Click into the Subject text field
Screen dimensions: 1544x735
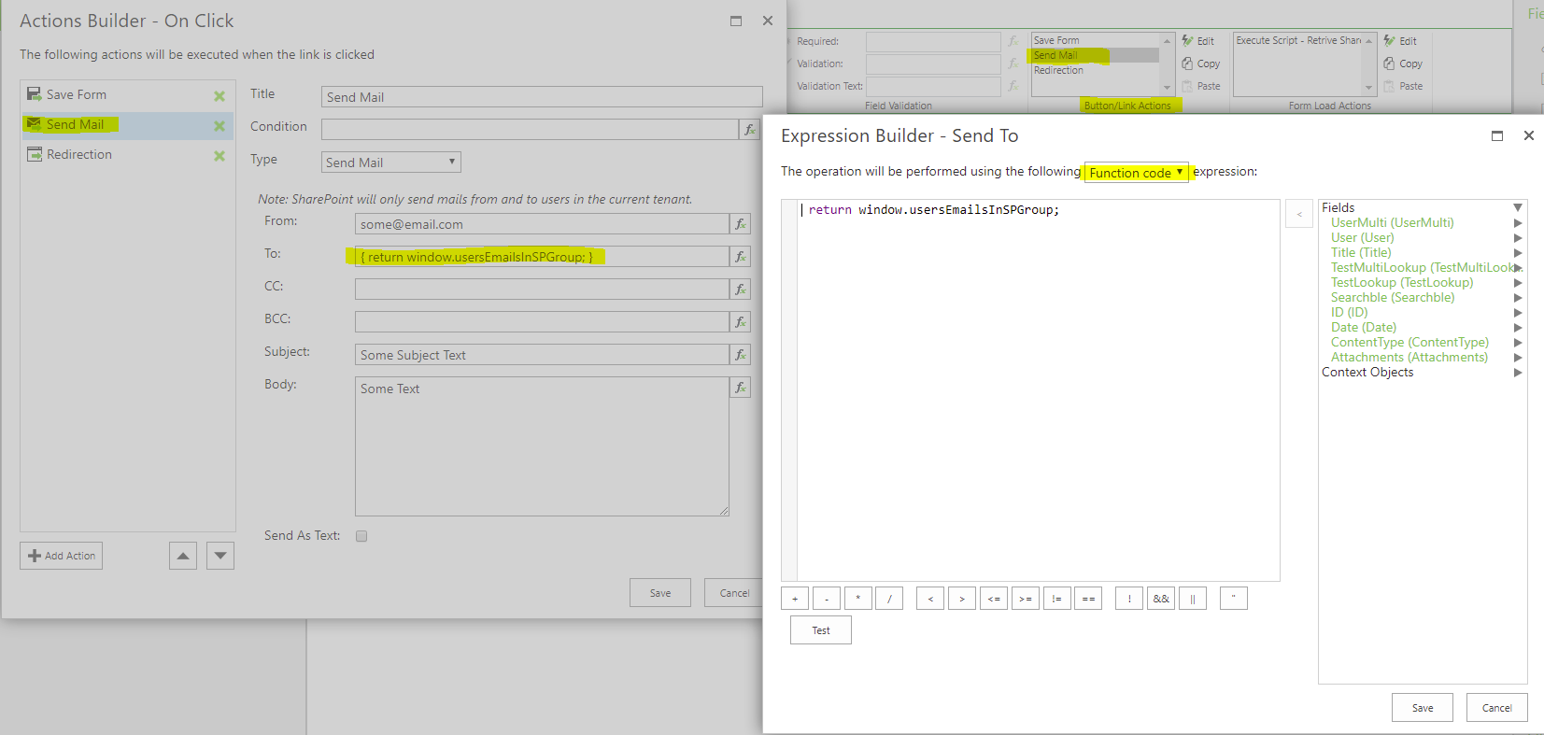point(542,355)
